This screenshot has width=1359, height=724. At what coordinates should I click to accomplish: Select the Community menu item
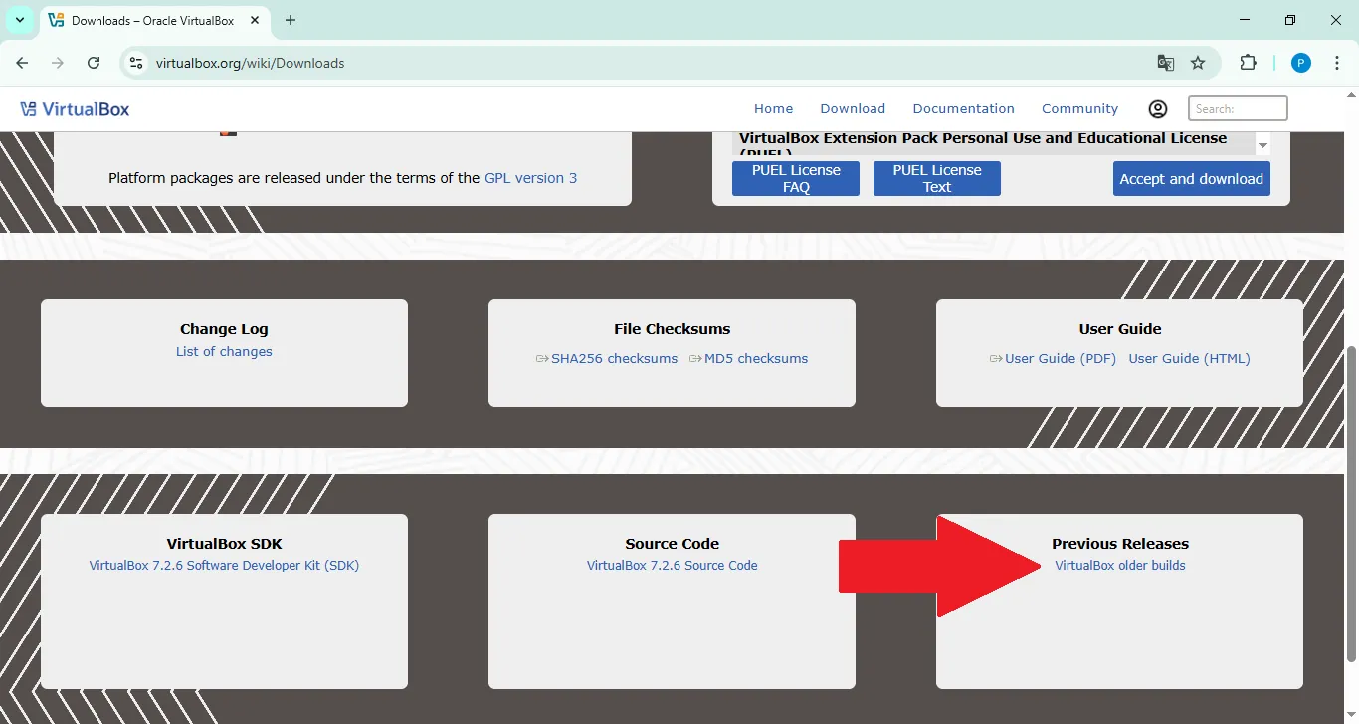click(x=1079, y=108)
